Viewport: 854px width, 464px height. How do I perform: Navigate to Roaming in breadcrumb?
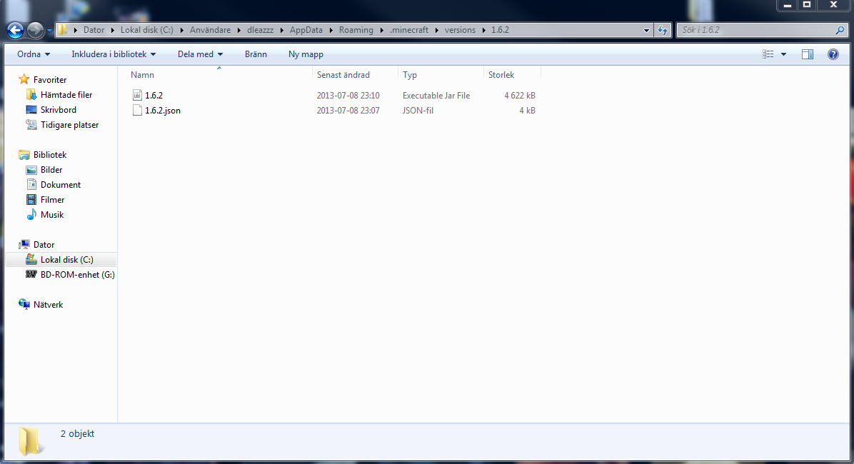(x=356, y=30)
